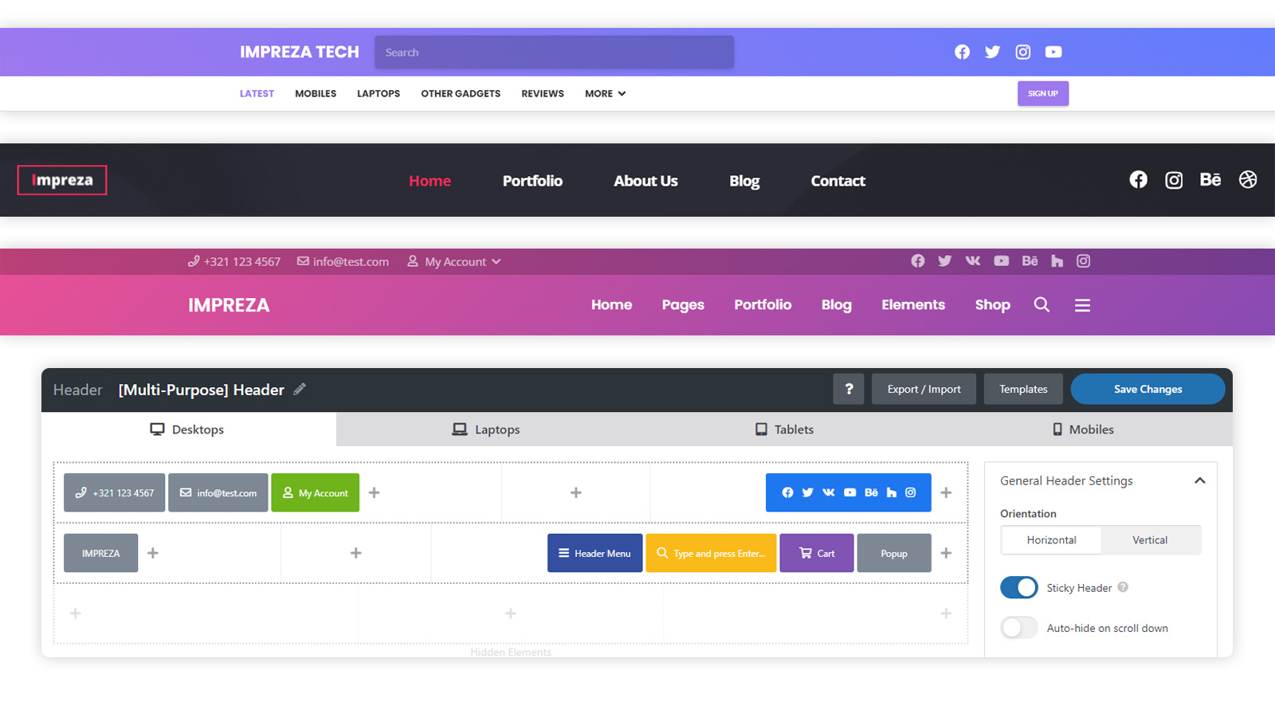
Task: Click Dribbble icon in dark Impreza header
Action: tap(1248, 180)
